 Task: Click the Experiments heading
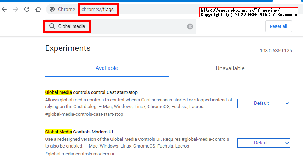coord(68,48)
